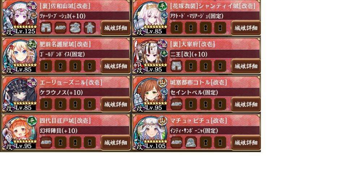Click weapon name 二王[改](+10)
The image size is (347, 195).
click(189, 54)
